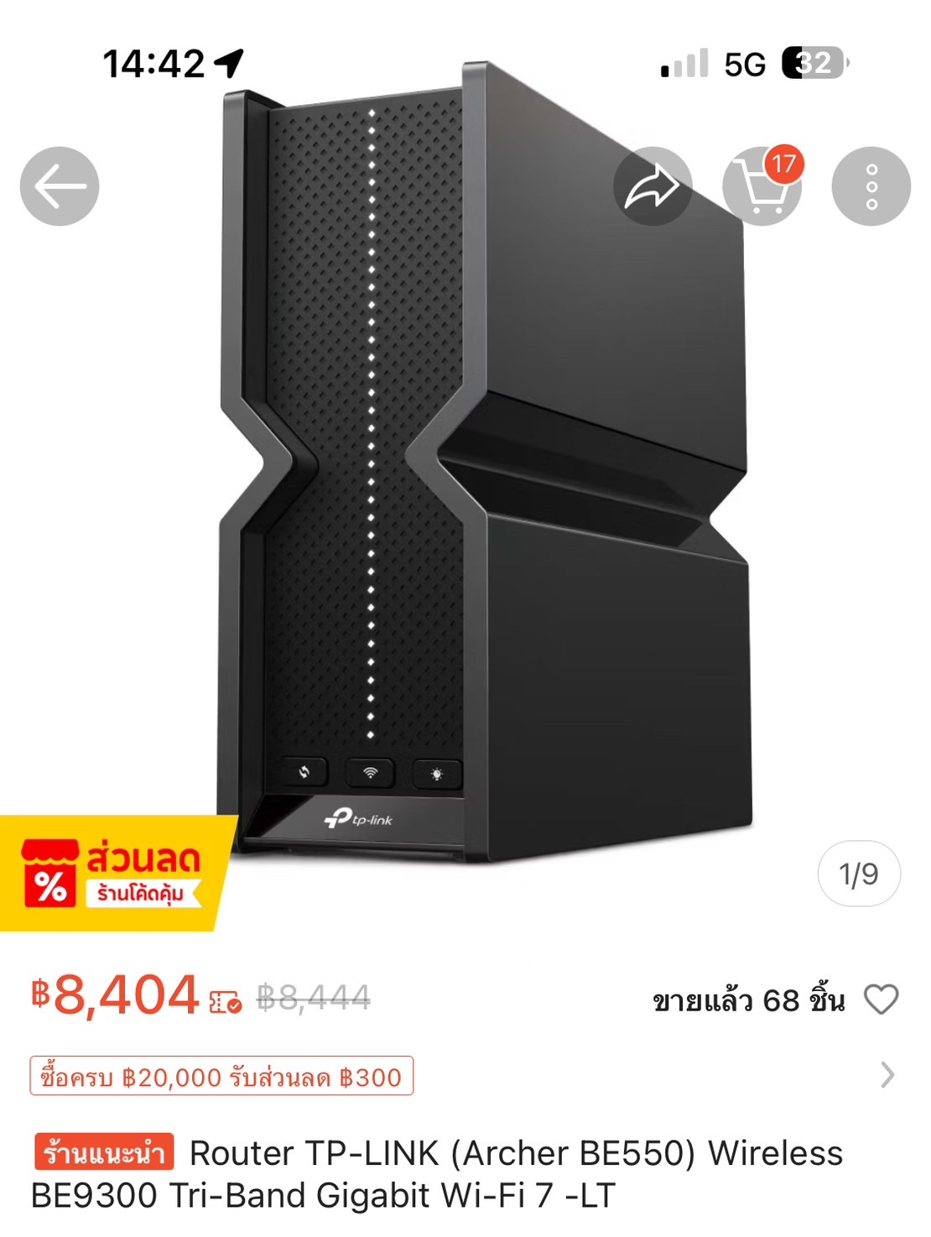Share this product via share arrow icon
This screenshot has height=1237, width=931.
[653, 186]
